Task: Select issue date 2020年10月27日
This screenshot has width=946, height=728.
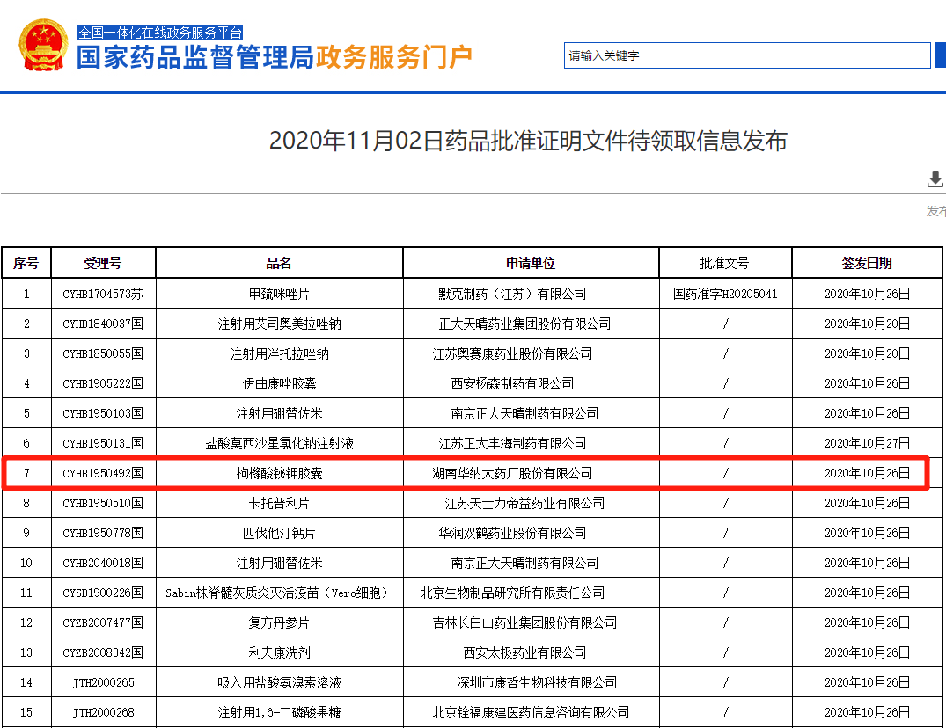Action: (867, 443)
